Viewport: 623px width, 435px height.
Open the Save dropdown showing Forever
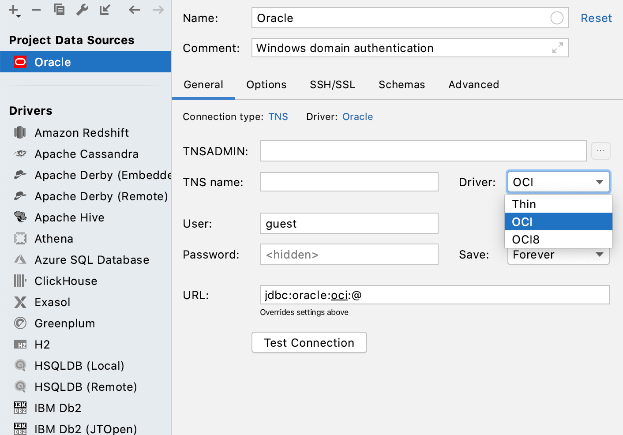point(559,255)
